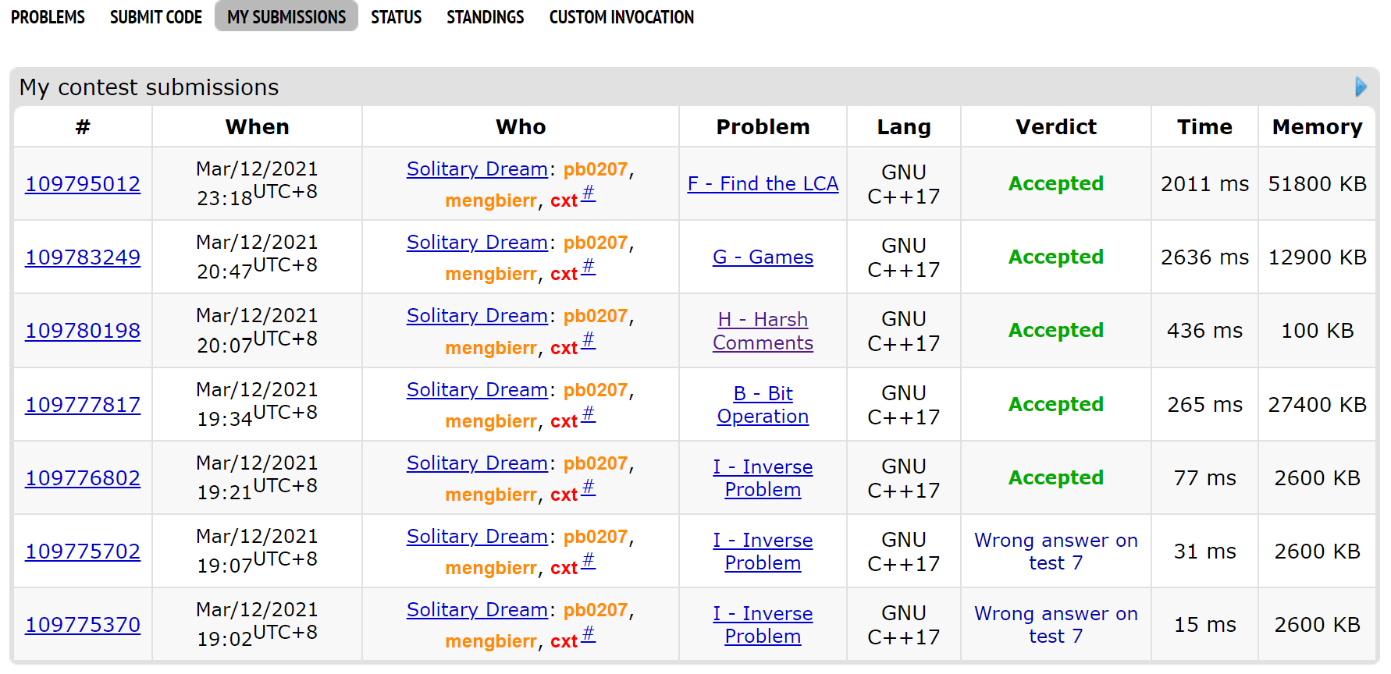Viewport: 1391px width, 674px height.
Task: Open the F - Find the LCA problem
Action: (x=763, y=184)
